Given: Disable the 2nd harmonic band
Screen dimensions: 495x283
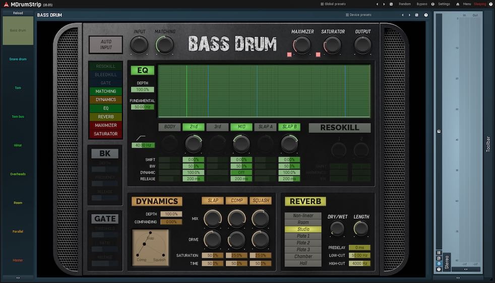Looking at the screenshot, I should click(x=194, y=127).
